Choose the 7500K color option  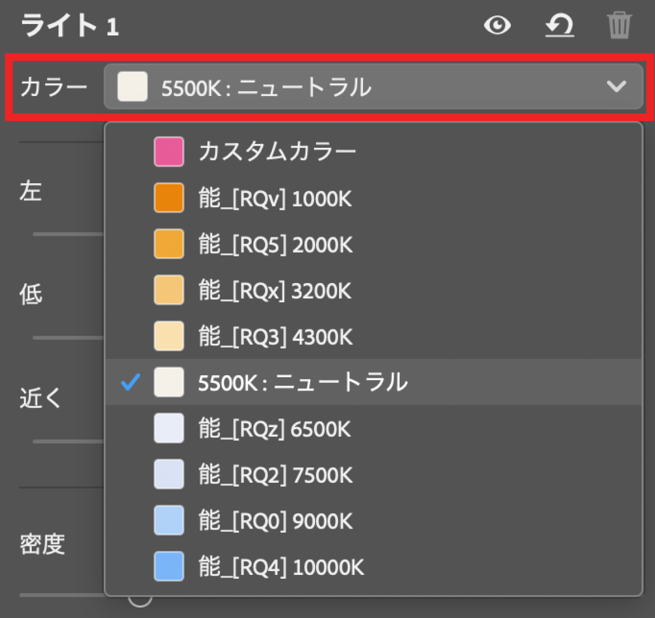(373, 474)
